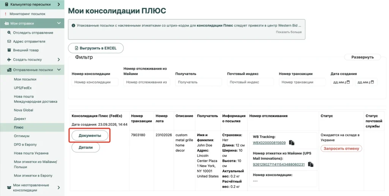Click lot number 23102026
Viewport: 389px width, 196px height.
click(164, 135)
